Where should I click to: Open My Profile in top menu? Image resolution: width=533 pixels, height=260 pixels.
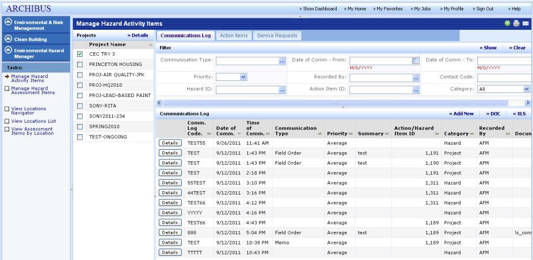(451, 9)
